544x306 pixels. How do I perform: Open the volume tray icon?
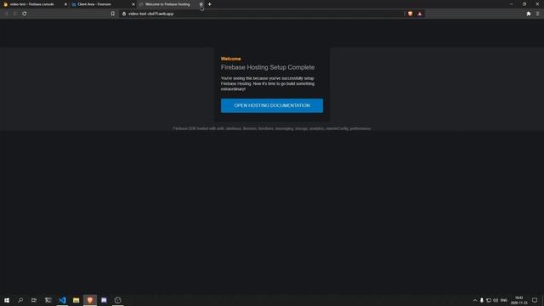pos(496,300)
